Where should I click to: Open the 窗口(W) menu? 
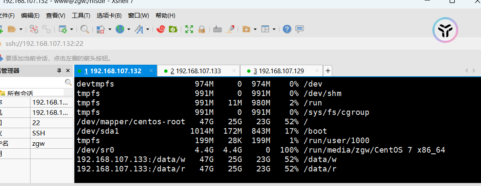click(138, 15)
